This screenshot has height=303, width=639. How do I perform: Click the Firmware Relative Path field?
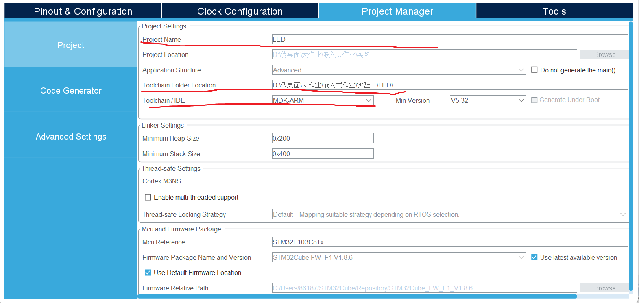pyautogui.click(x=424, y=288)
